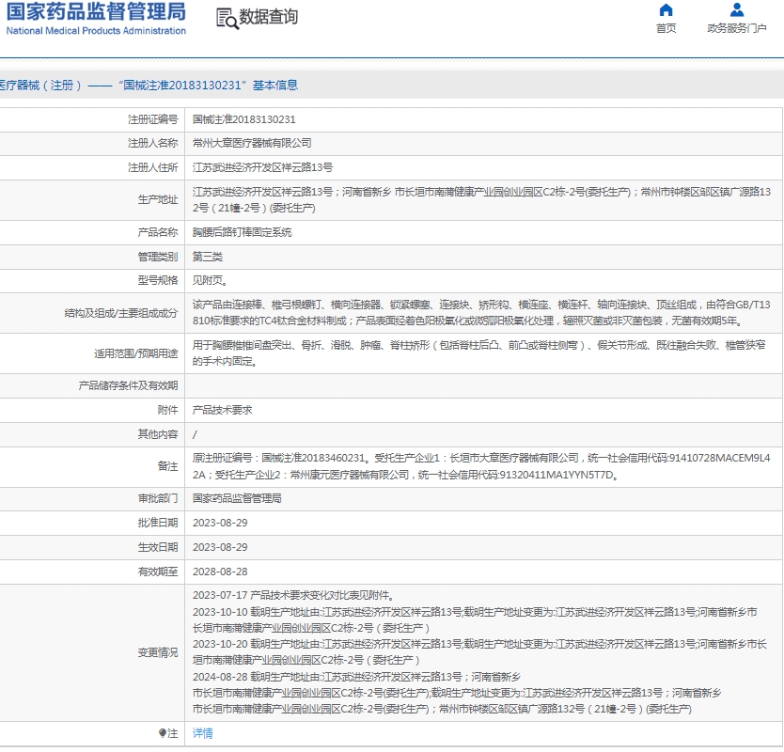Click the 批准日期 value 2023-08-29
This screenshot has height=752, width=784.
220,523
